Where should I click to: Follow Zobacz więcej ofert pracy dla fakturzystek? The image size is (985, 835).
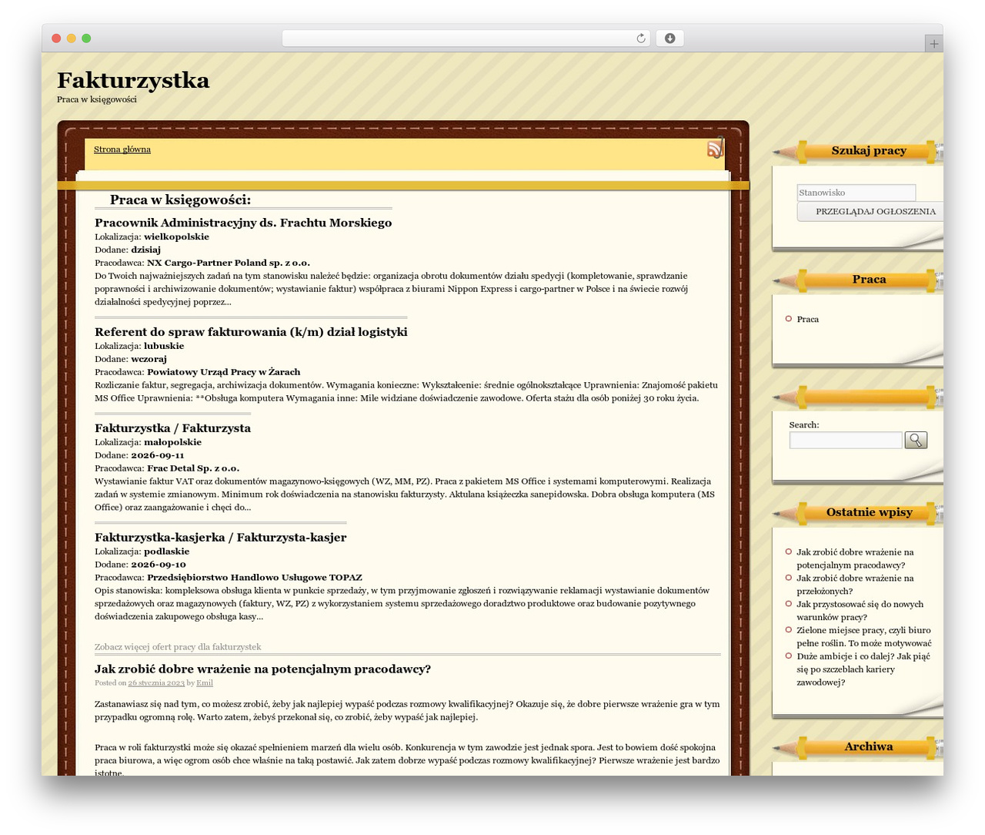[x=178, y=647]
